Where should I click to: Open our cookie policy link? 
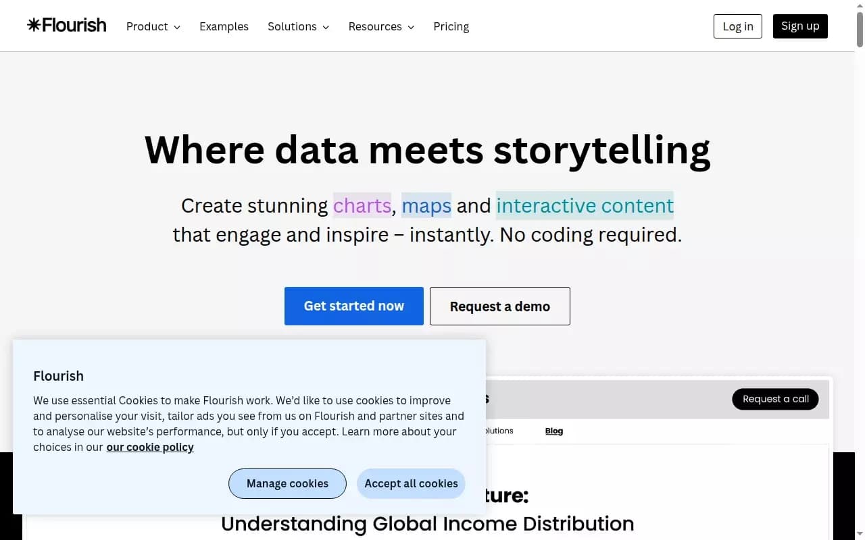pyautogui.click(x=150, y=447)
